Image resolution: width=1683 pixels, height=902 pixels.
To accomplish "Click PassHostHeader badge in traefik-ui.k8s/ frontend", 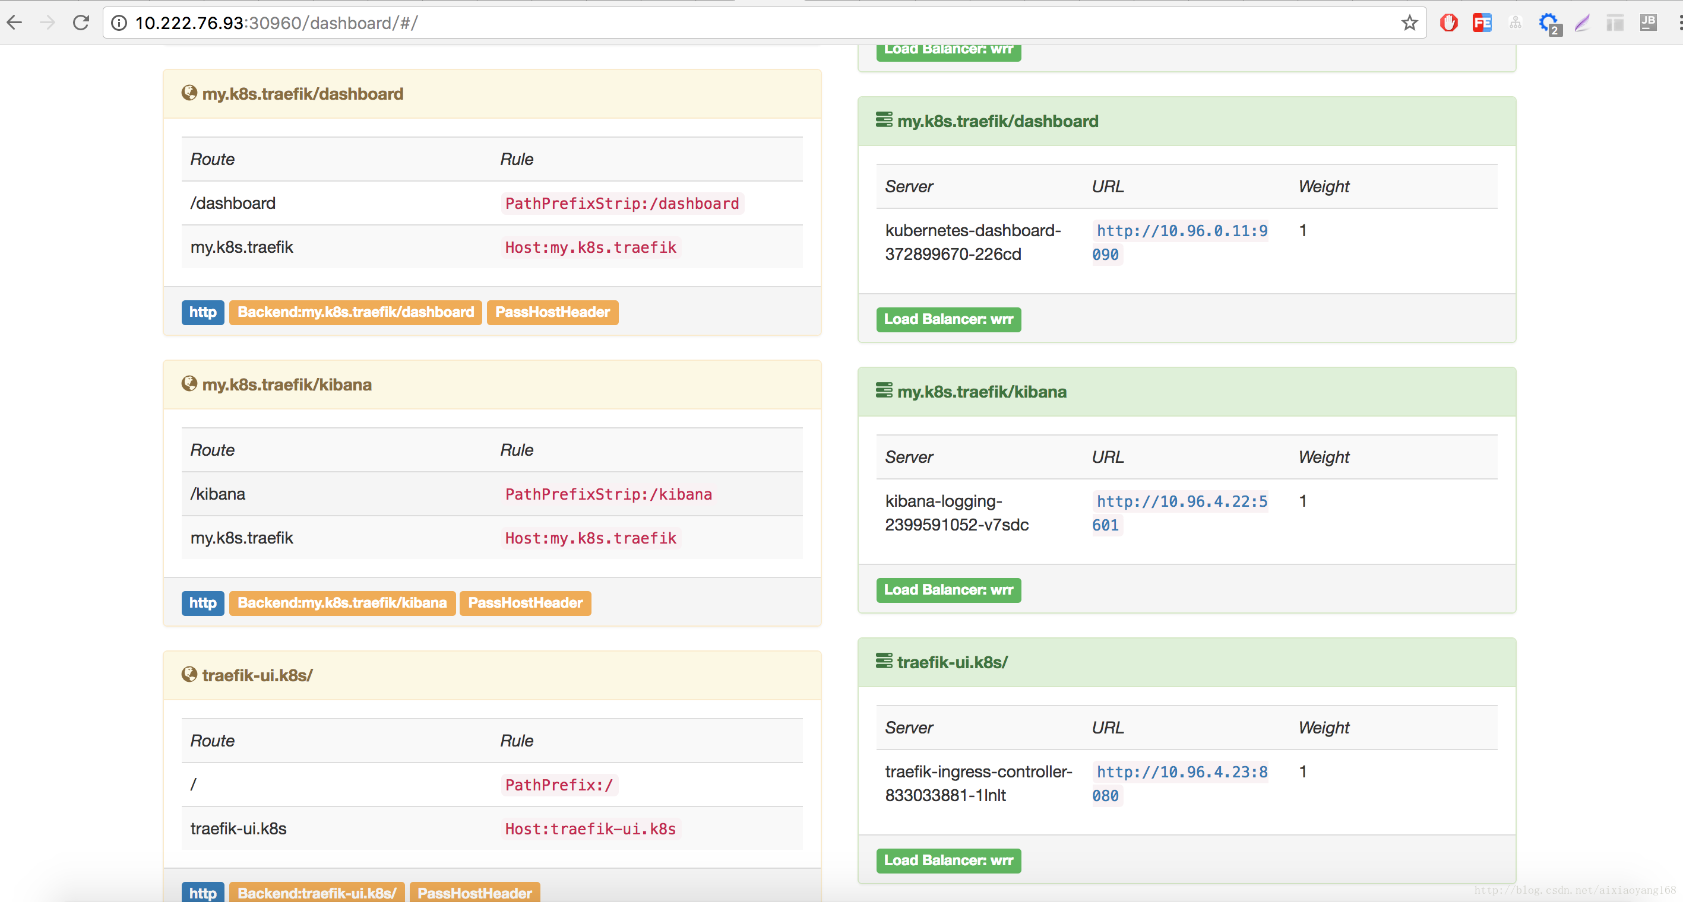I will click(x=475, y=893).
